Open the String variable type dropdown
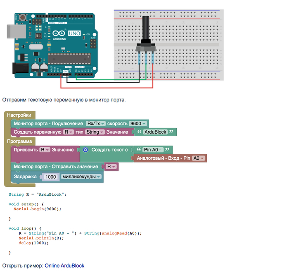 (94, 132)
